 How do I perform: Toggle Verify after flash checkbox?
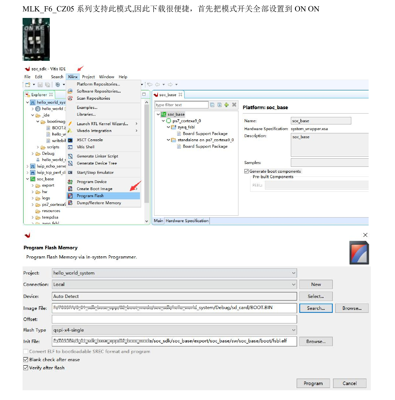click(x=26, y=368)
